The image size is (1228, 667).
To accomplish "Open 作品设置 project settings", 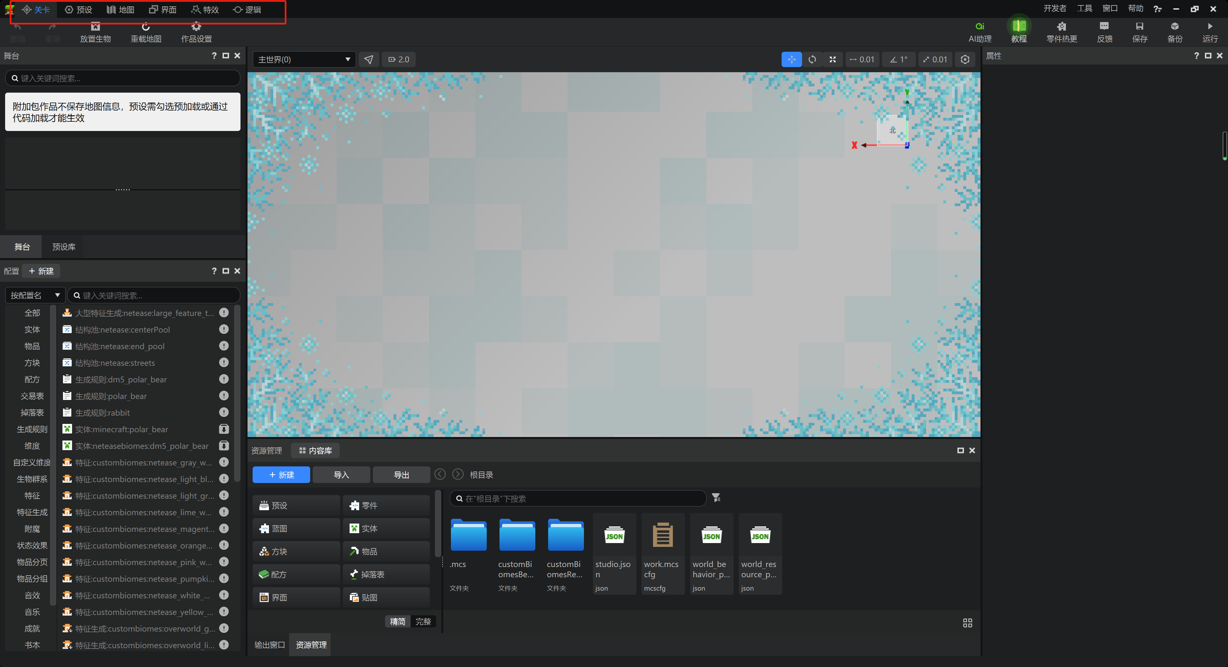I will tap(196, 32).
